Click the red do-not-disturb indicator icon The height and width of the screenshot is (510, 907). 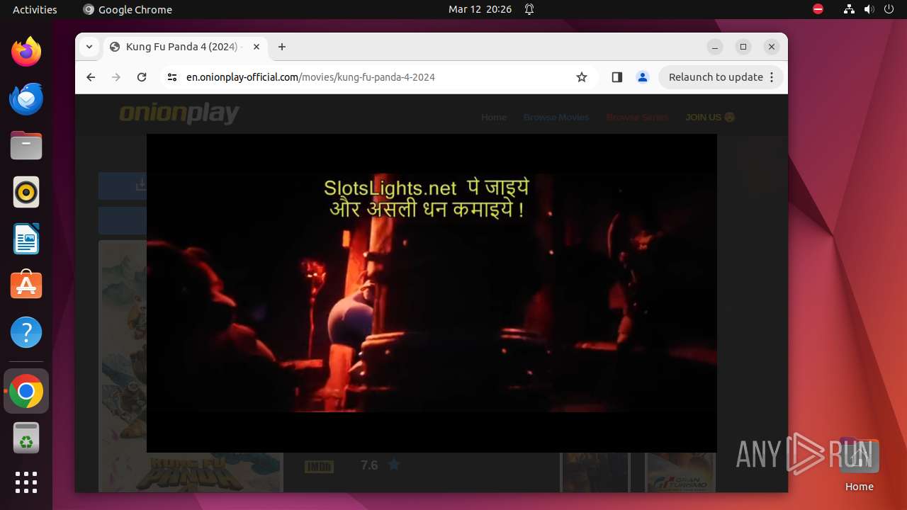818,9
